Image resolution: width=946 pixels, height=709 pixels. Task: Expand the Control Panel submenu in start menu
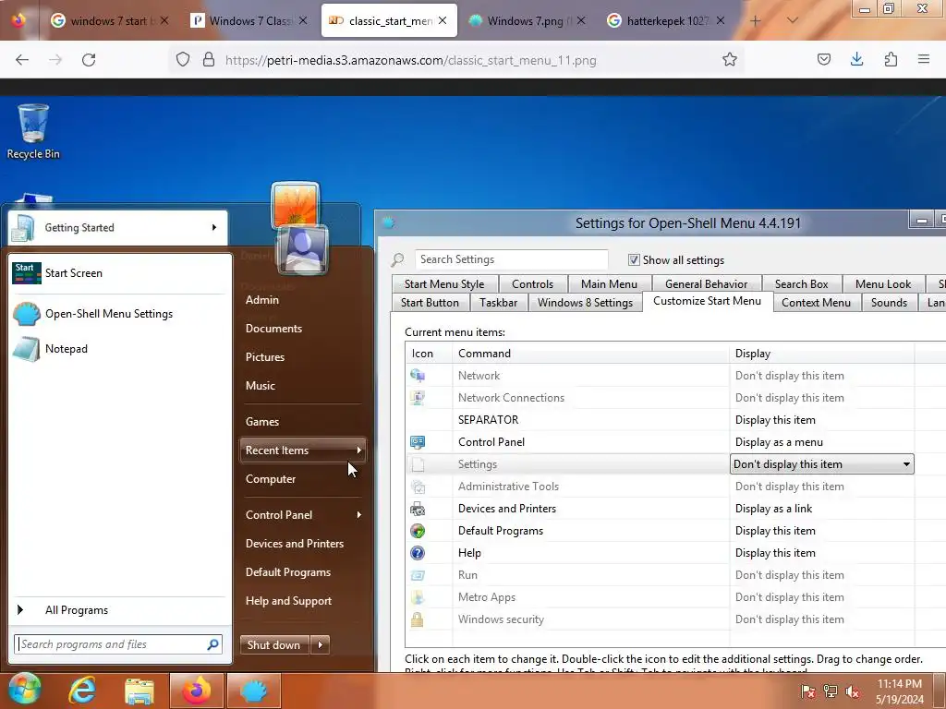pos(359,515)
